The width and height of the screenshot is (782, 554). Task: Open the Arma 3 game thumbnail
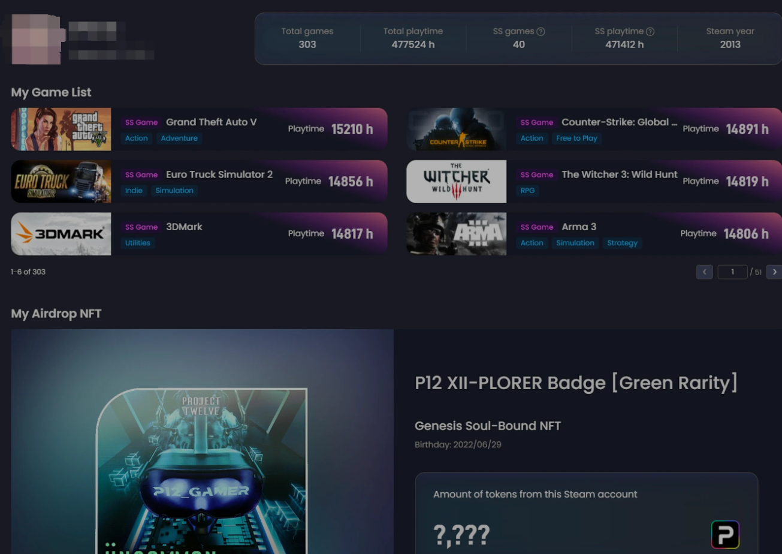457,234
